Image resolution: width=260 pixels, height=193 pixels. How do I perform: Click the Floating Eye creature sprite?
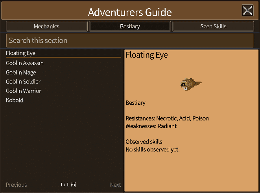(x=191, y=84)
